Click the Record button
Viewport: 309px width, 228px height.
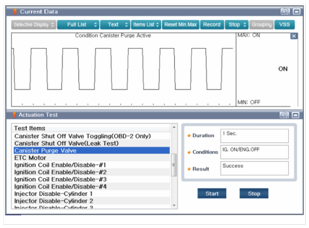[212, 25]
